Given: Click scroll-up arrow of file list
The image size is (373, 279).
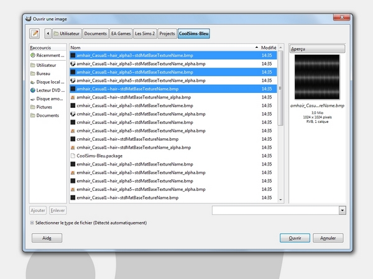Looking at the screenshot, I should click(281, 48).
